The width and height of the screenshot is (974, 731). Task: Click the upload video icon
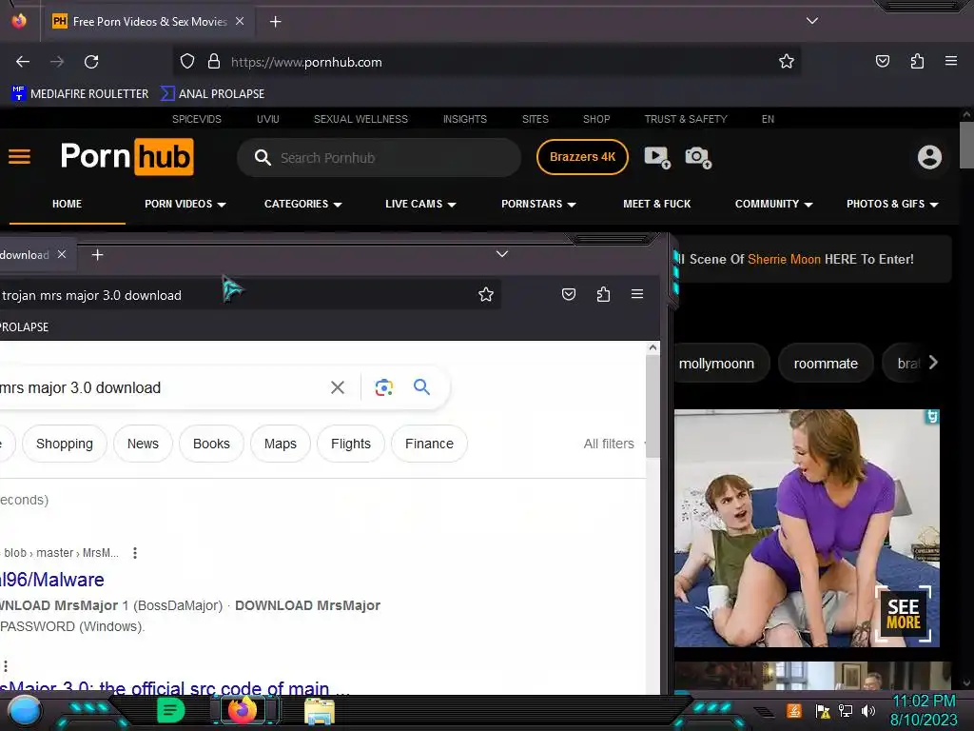pyautogui.click(x=657, y=157)
